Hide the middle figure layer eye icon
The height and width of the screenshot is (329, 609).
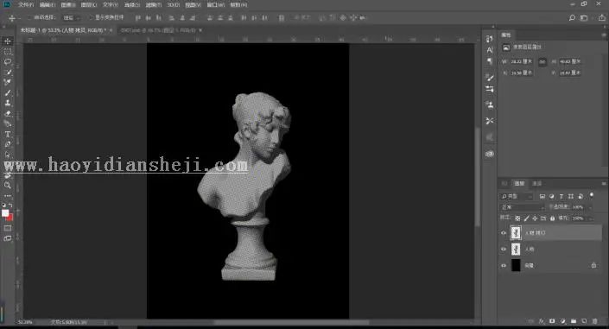click(504, 249)
